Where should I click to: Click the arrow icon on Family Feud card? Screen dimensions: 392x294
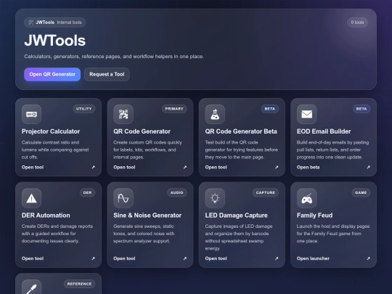(x=368, y=258)
